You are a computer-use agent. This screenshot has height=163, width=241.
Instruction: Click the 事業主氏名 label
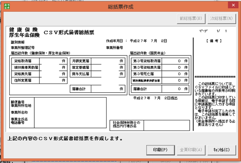click(x=19, y=119)
